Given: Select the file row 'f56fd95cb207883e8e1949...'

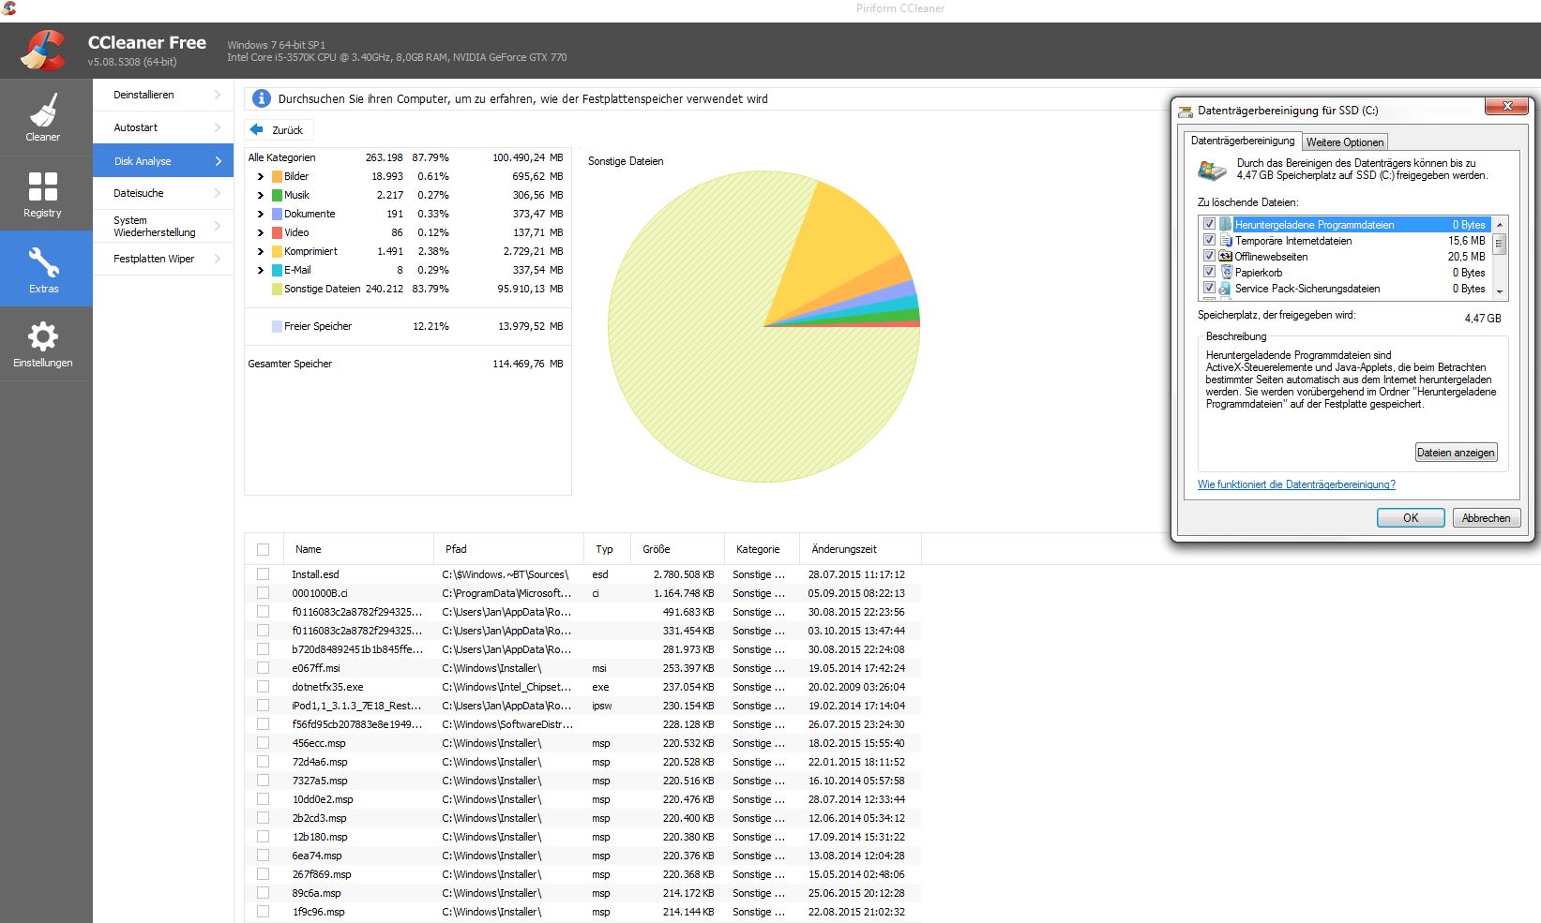Looking at the screenshot, I should click(582, 724).
